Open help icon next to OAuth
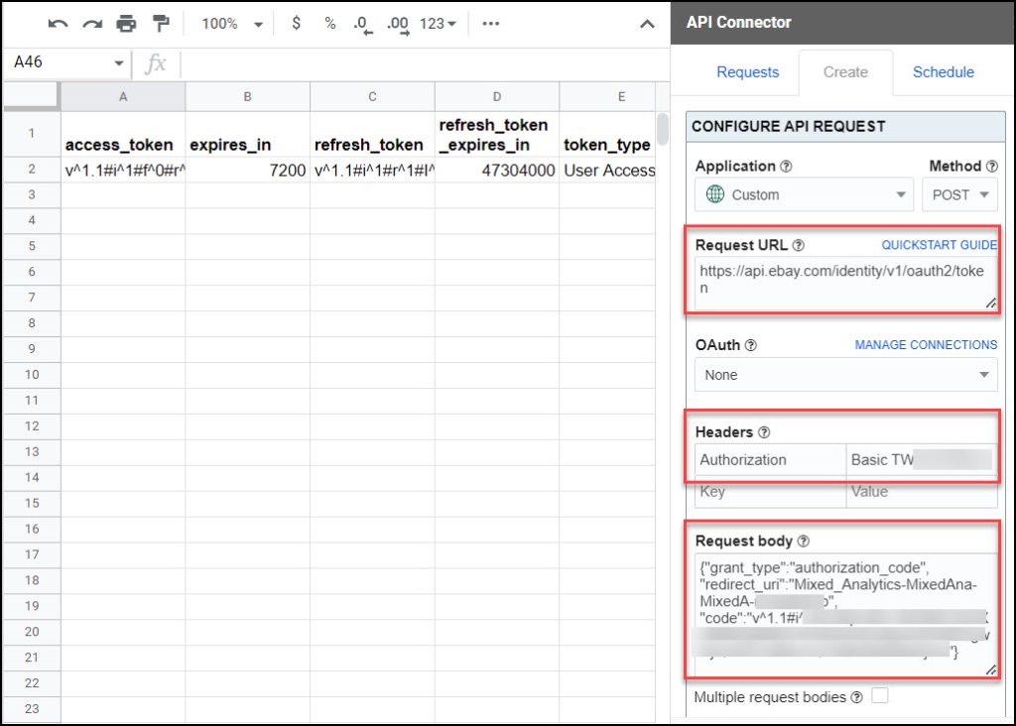This screenshot has width=1016, height=726. (x=750, y=345)
